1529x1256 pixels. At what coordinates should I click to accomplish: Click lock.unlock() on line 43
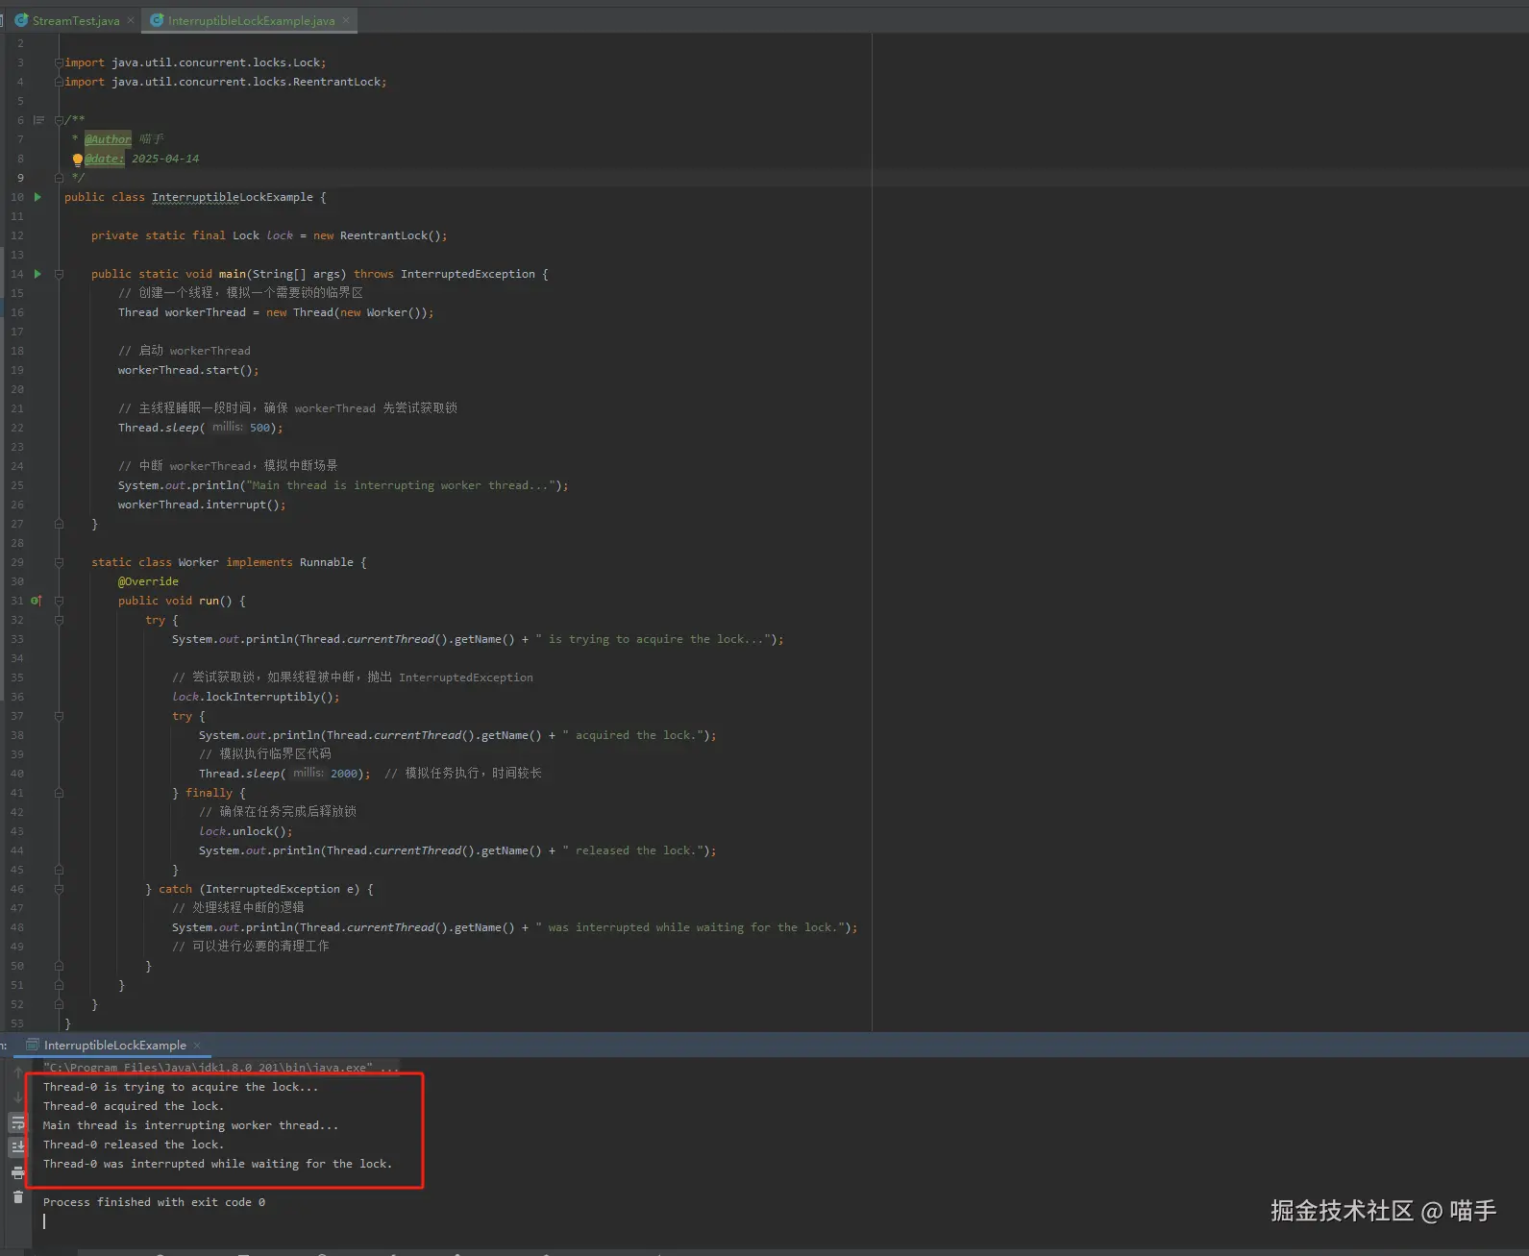pos(245,831)
